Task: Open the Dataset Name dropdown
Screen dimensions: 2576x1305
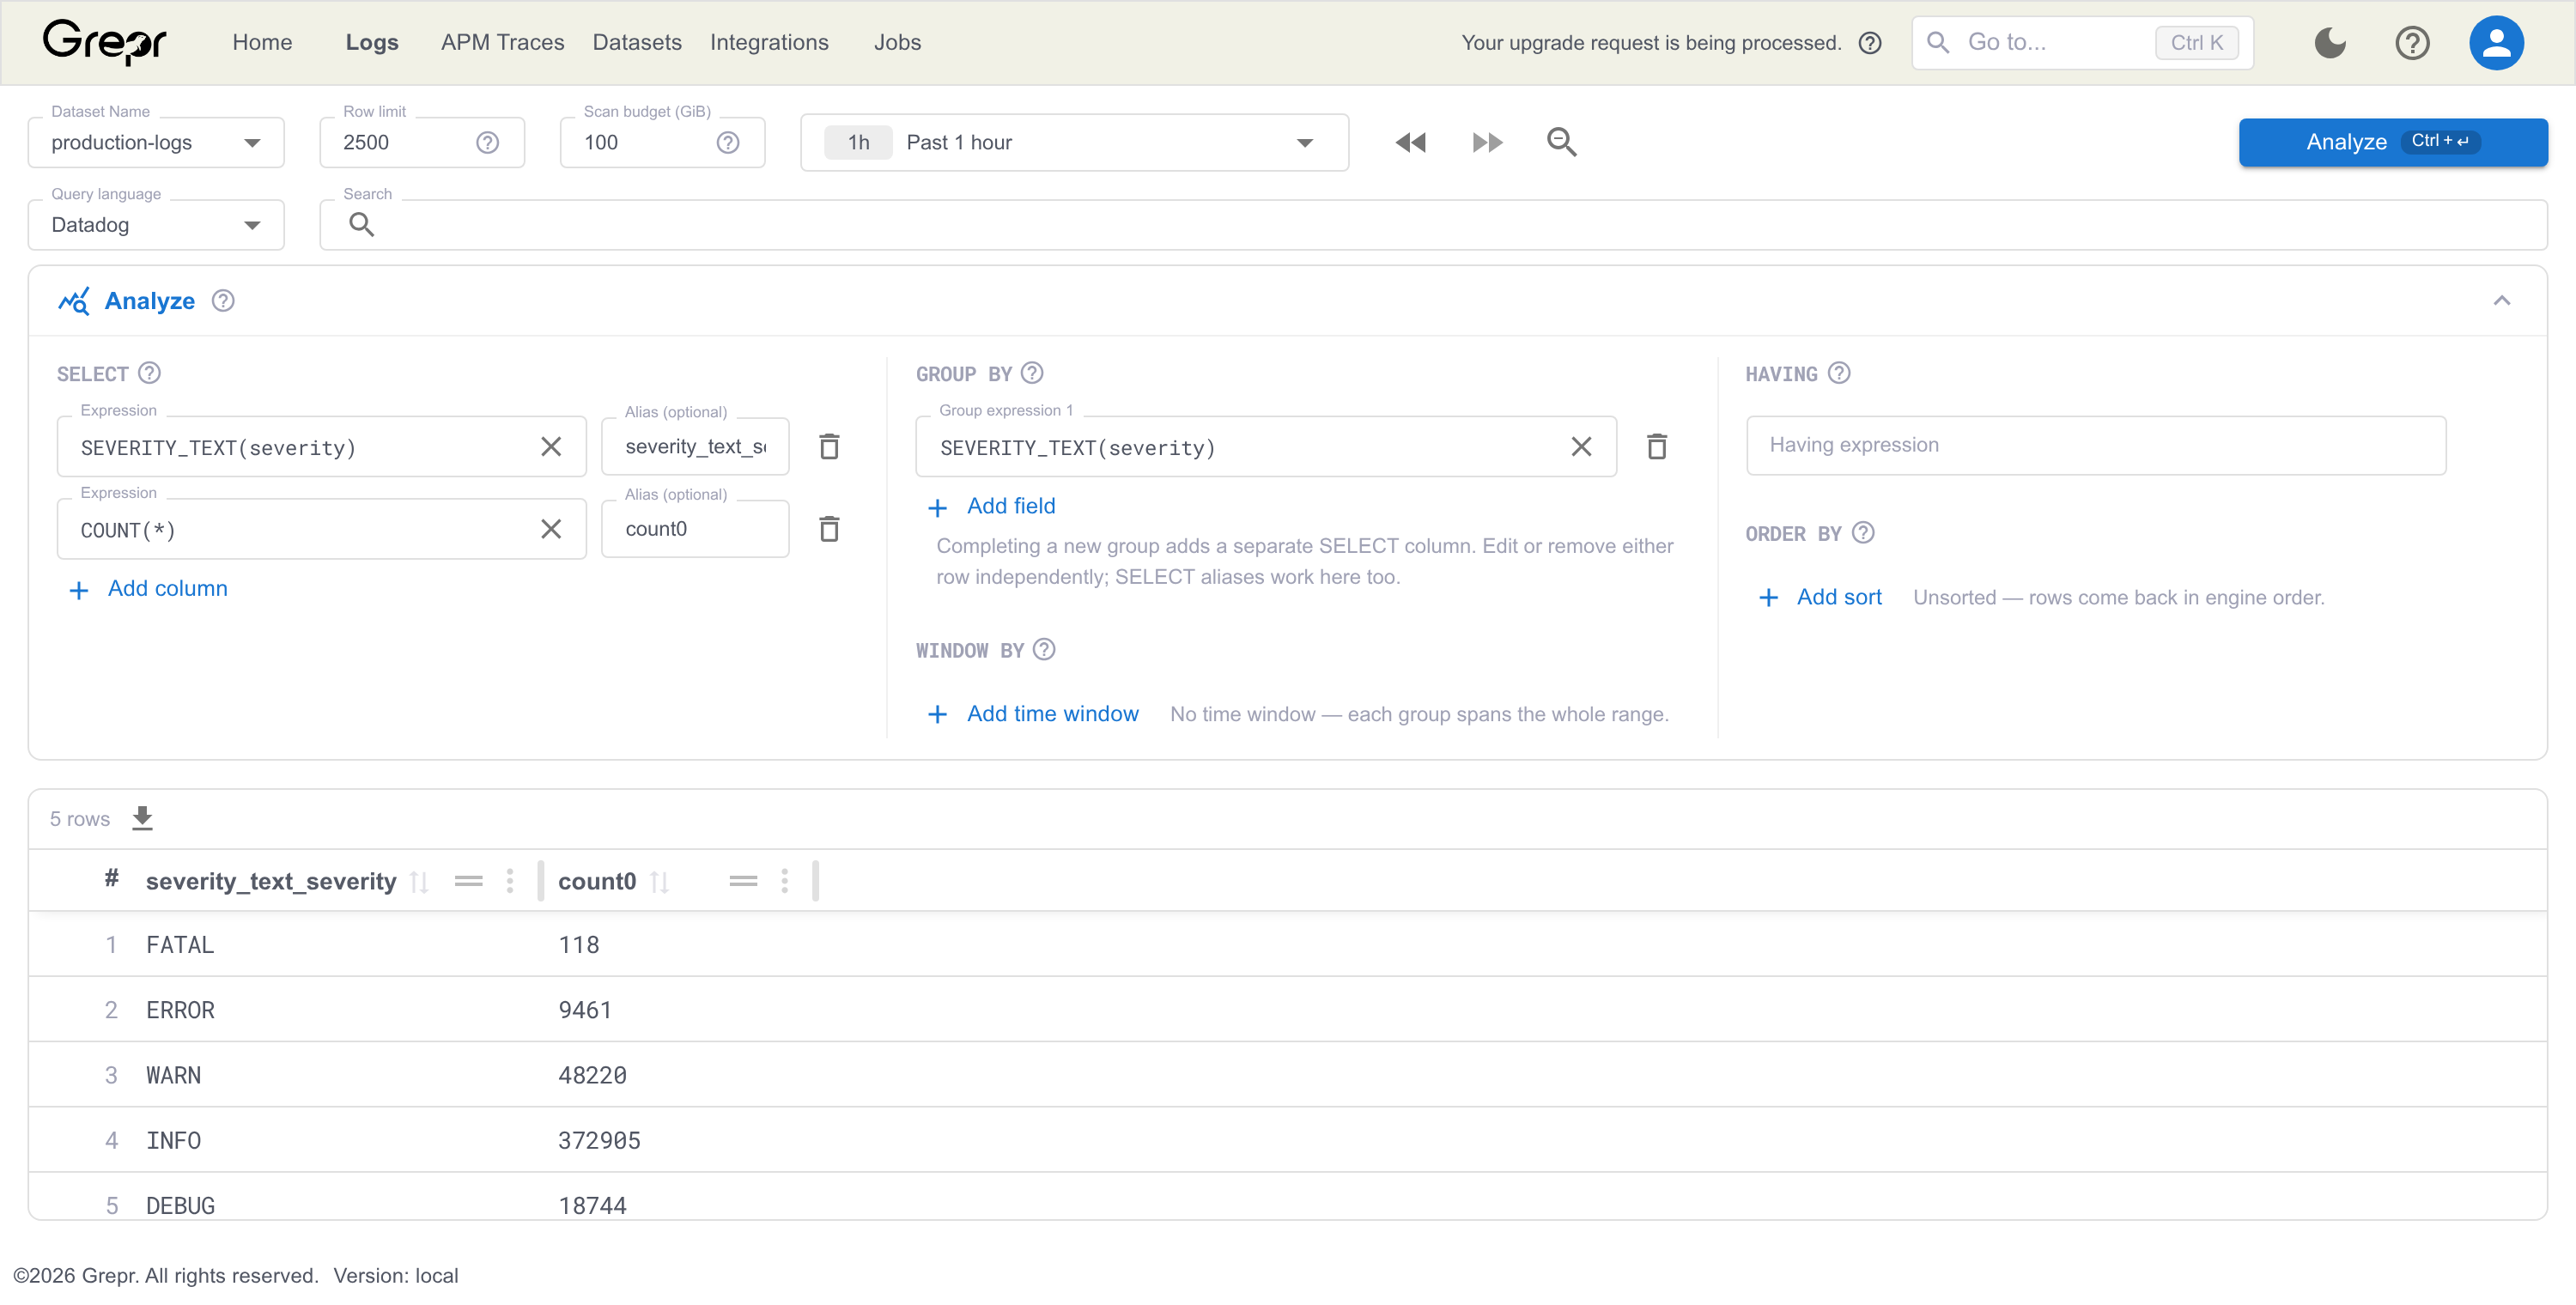Action: [x=156, y=143]
